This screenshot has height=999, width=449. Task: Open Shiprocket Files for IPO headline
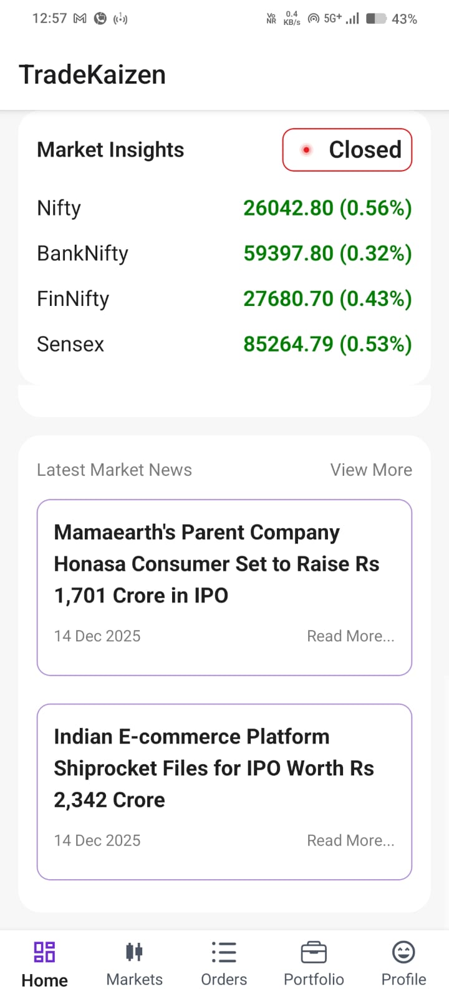214,768
